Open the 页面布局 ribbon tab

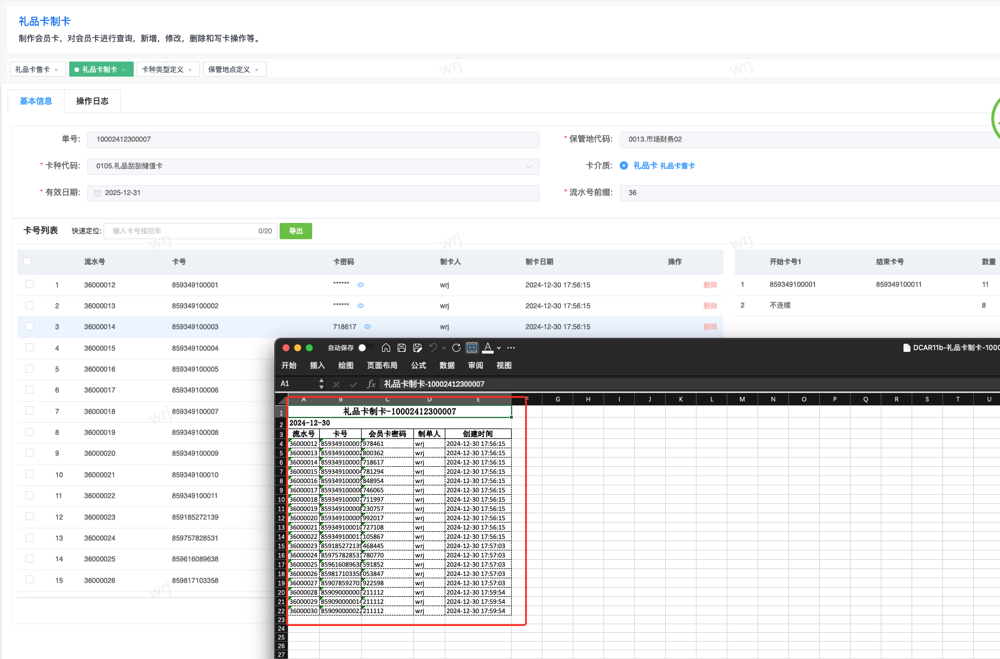[382, 365]
